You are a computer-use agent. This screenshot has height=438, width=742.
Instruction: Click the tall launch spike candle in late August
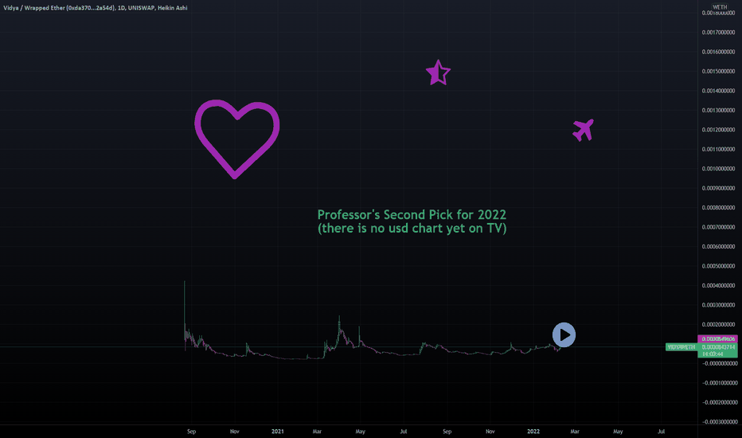coord(185,312)
